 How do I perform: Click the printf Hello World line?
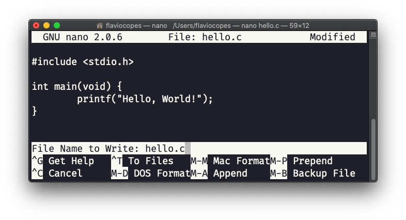tap(145, 99)
